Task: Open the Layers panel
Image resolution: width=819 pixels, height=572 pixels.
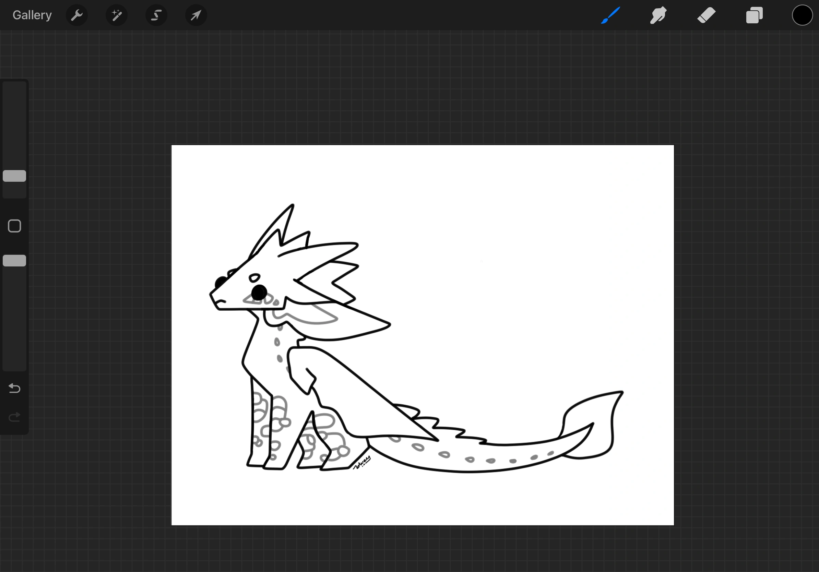Action: pos(754,15)
